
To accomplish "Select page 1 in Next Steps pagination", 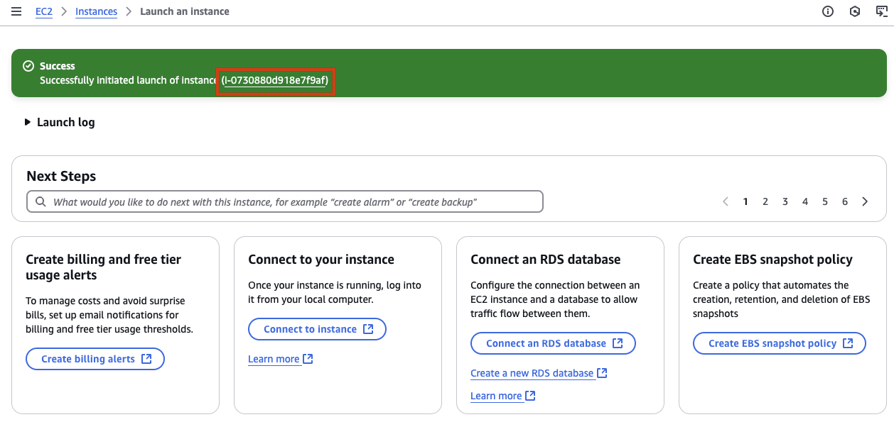I will 745,201.
